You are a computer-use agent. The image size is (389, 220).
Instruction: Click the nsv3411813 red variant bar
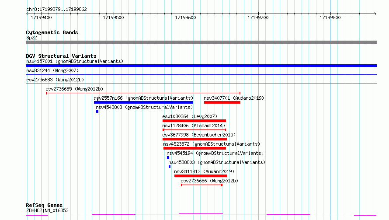click(201, 176)
